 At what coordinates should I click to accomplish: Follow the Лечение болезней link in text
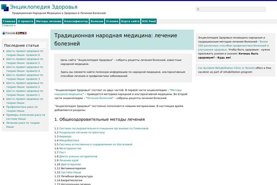[x=100, y=98]
